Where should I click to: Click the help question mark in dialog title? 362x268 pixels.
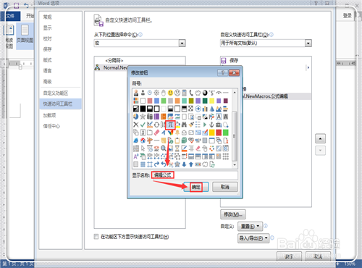click(222, 72)
